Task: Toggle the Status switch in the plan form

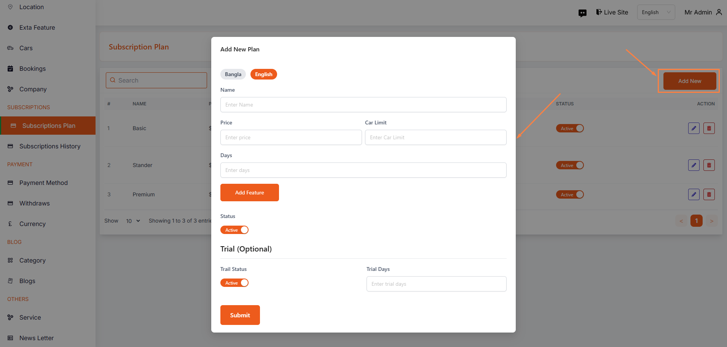Action: (x=234, y=230)
